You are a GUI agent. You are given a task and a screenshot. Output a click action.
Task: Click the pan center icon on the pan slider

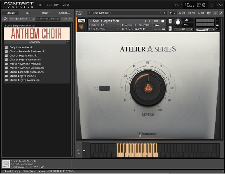(x=184, y=29)
